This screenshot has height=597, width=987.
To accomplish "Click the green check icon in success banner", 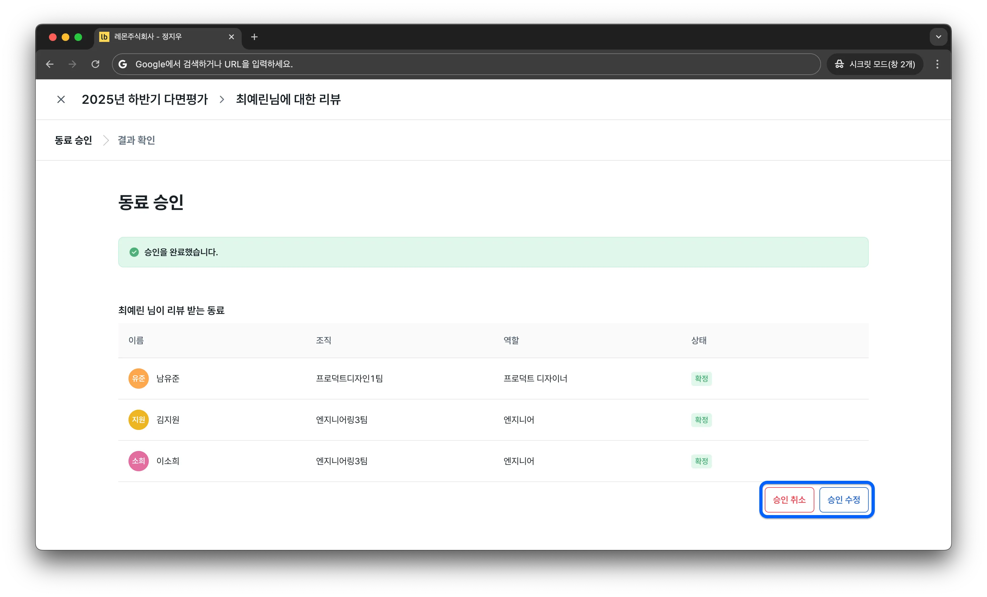I will (x=134, y=252).
